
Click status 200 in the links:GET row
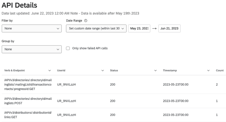pos(112,115)
